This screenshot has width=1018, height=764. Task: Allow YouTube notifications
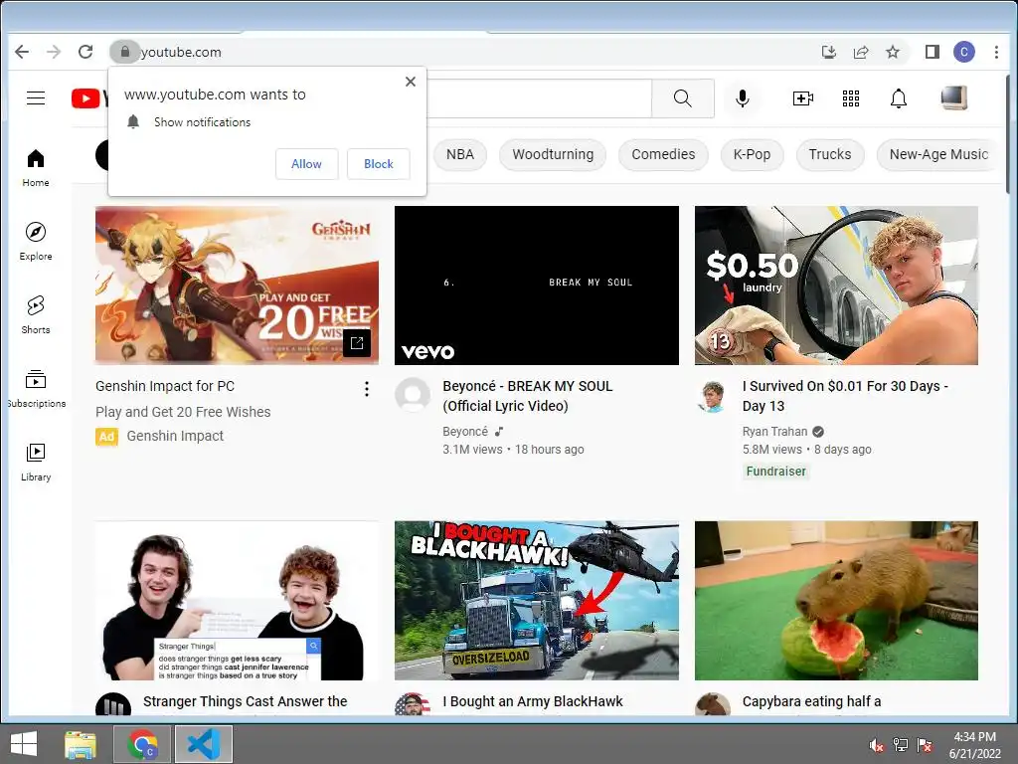(x=306, y=164)
